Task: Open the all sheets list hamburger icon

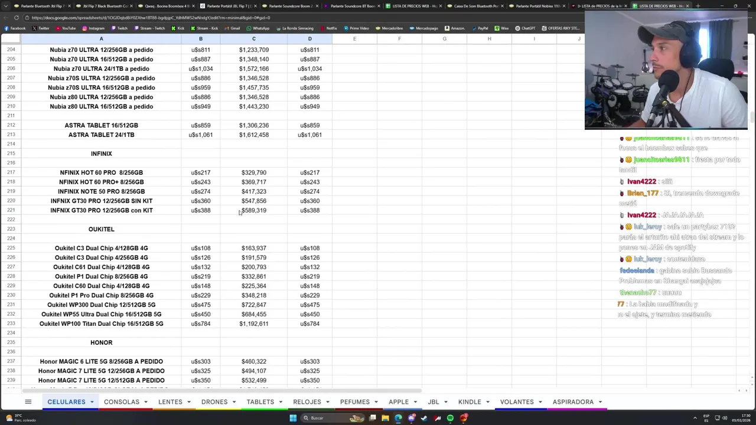Action: pos(28,402)
